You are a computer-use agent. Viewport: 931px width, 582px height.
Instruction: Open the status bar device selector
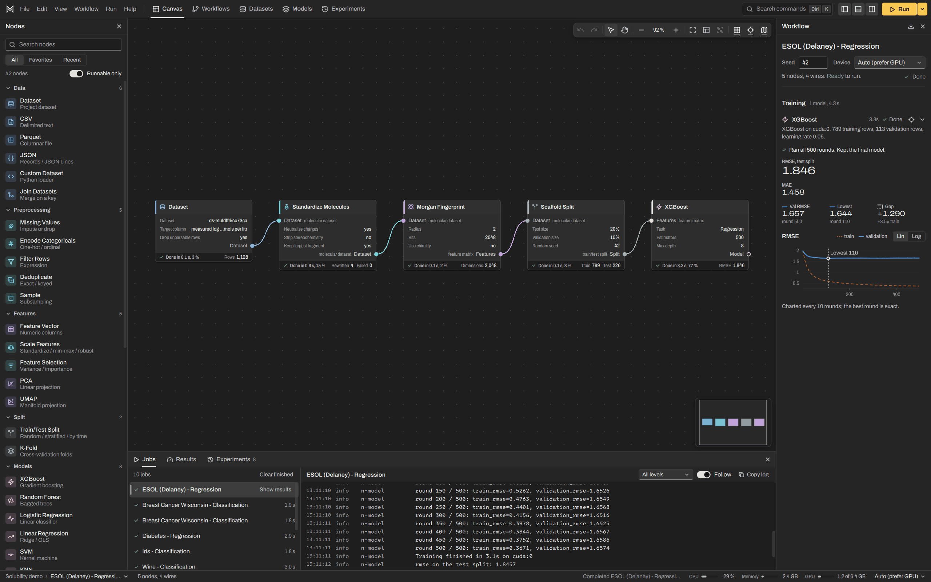899,576
